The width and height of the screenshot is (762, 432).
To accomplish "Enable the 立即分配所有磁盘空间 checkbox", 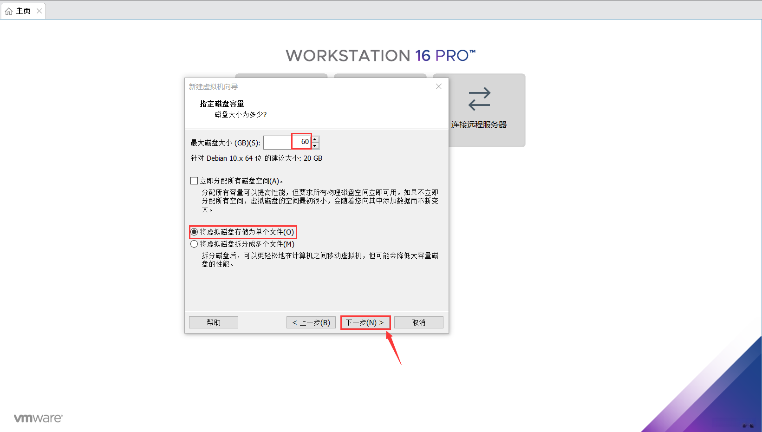I will click(194, 180).
